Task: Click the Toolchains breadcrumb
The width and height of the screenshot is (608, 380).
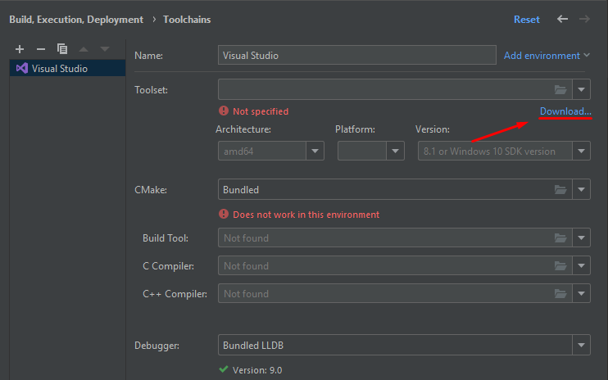Action: (187, 20)
